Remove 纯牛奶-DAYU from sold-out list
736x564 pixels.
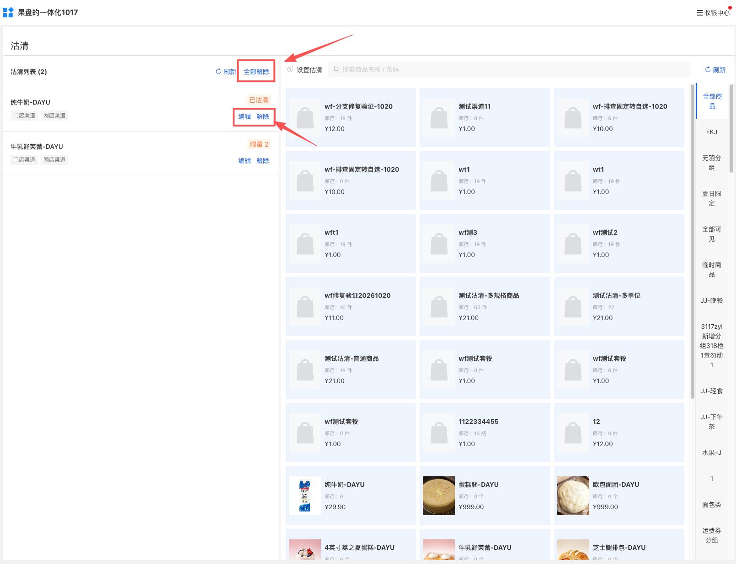point(263,116)
